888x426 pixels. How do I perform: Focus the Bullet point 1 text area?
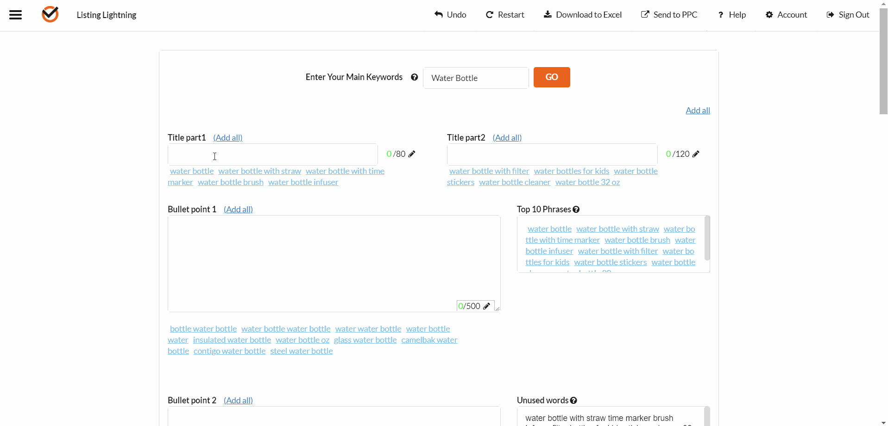tap(334, 264)
